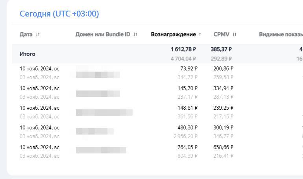The width and height of the screenshot is (303, 179).
Task: Toggle the sort arrow beside Вознаграждение
Action: click(x=200, y=34)
